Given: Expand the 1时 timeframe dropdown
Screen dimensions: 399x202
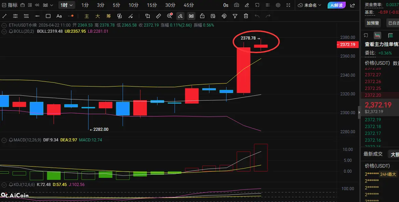Looking at the screenshot, I should (66, 5).
